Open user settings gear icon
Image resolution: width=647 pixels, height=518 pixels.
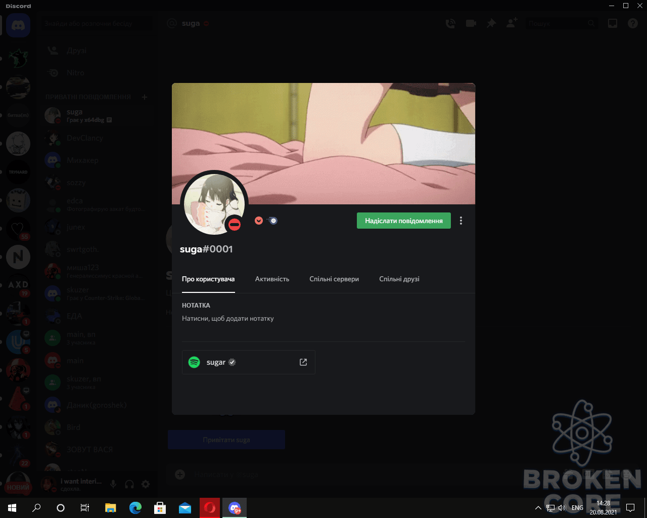[x=146, y=484]
